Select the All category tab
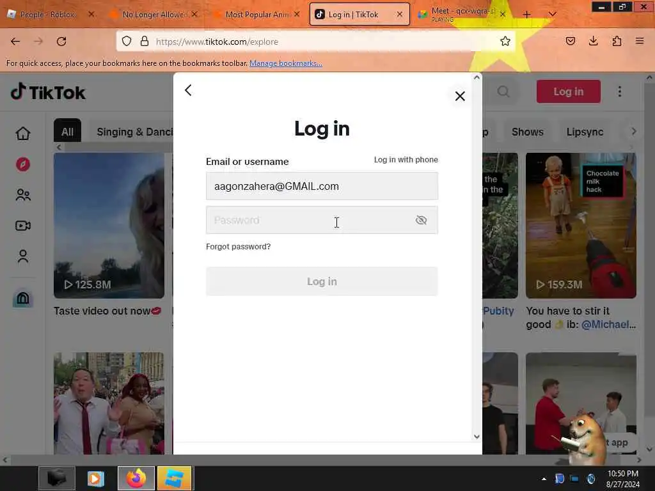Screen dimensions: 655x491 (67, 132)
